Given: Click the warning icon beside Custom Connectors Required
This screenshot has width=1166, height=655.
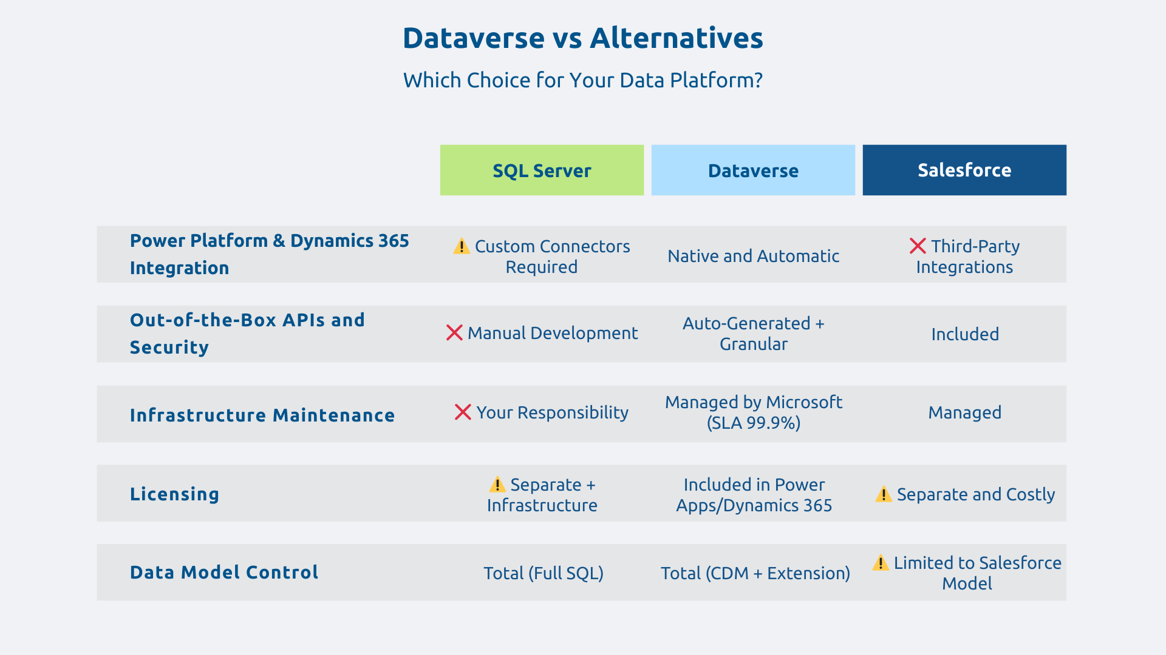Looking at the screenshot, I should click(462, 247).
